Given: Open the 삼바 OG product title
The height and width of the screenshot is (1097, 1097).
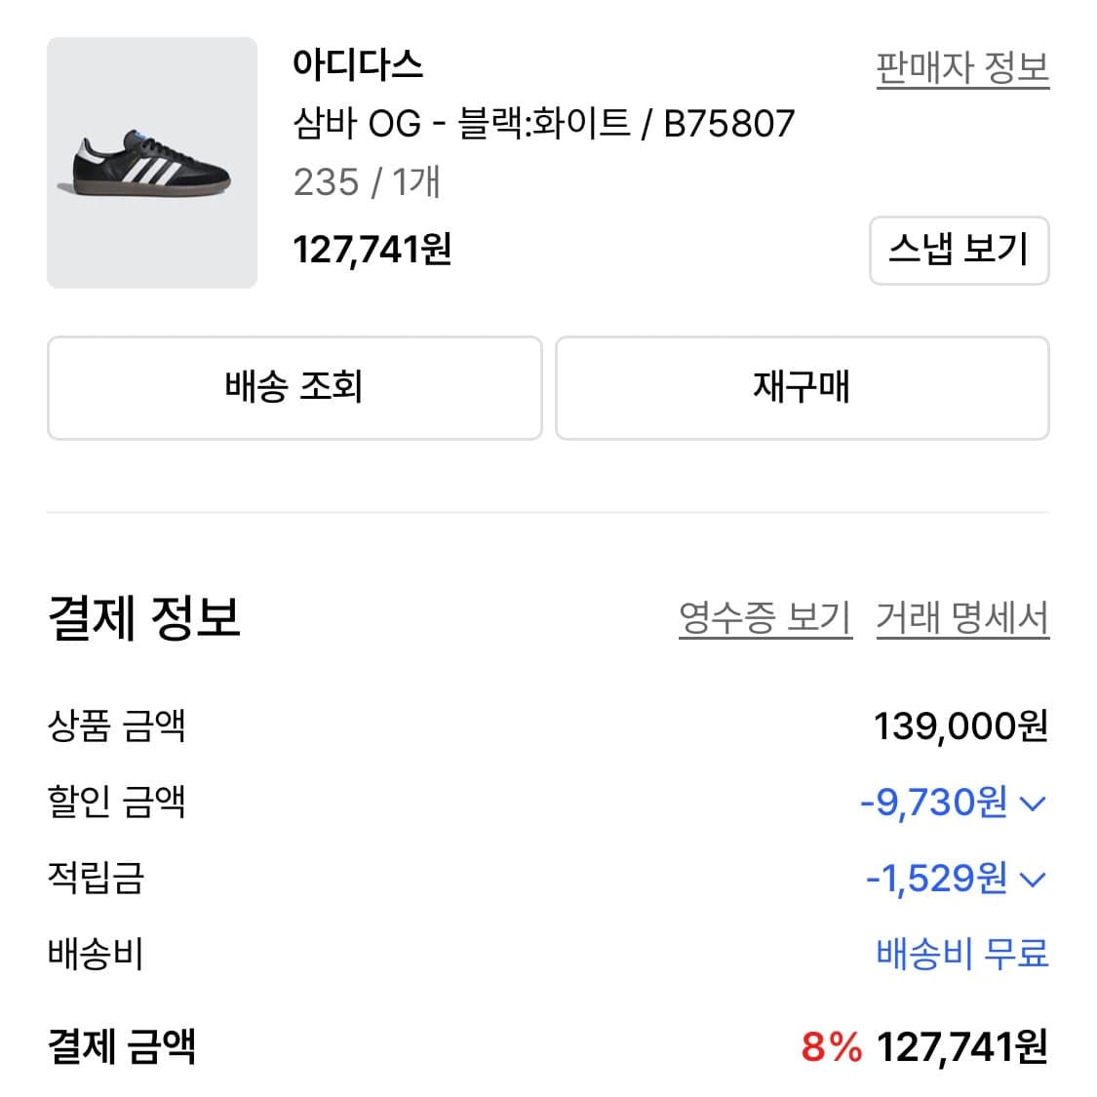Looking at the screenshot, I should pyautogui.click(x=543, y=124).
